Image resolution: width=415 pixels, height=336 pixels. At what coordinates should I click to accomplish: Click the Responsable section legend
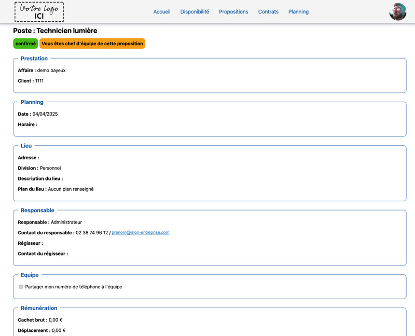click(37, 211)
